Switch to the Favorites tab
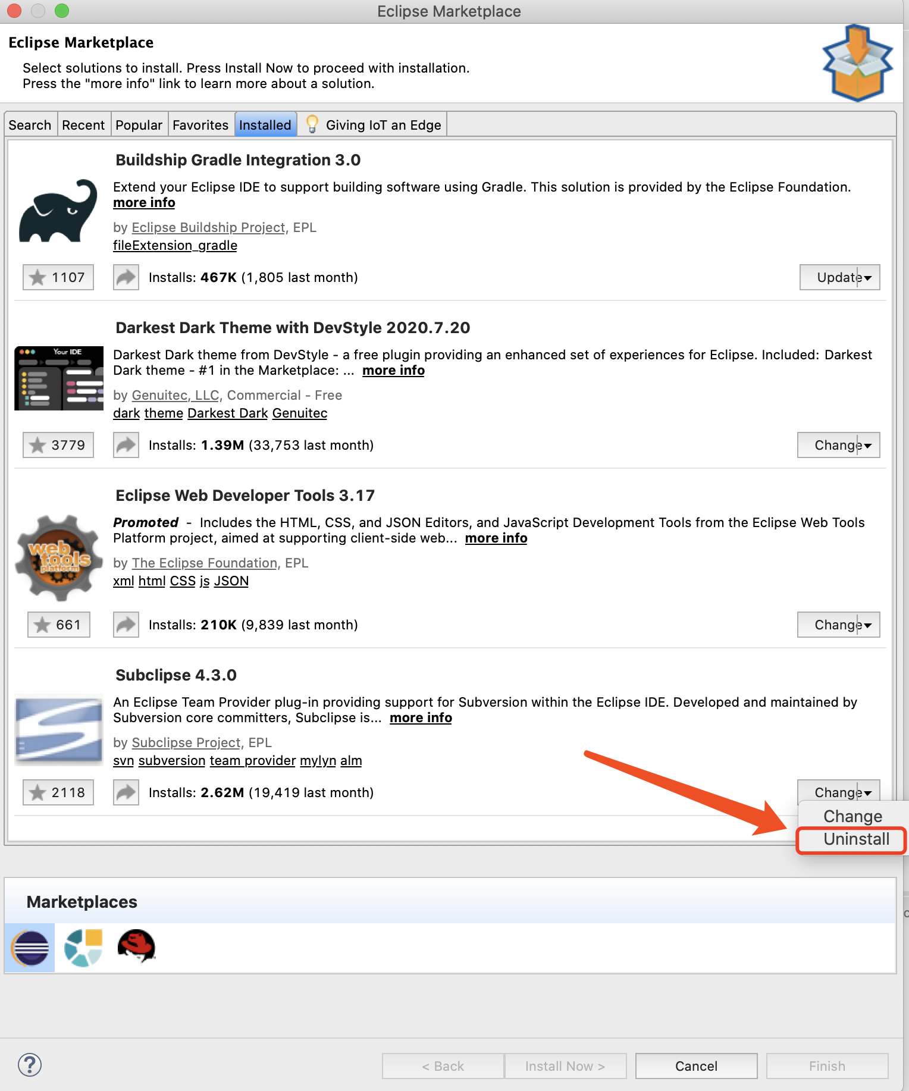Viewport: 909px width, 1091px height. [200, 125]
